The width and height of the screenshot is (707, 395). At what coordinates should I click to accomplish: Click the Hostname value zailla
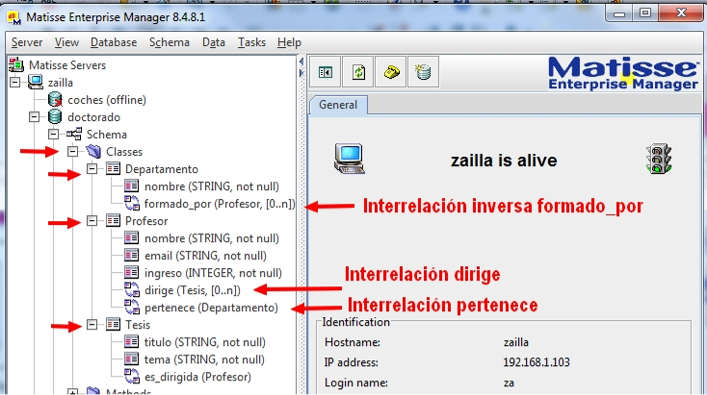[516, 342]
